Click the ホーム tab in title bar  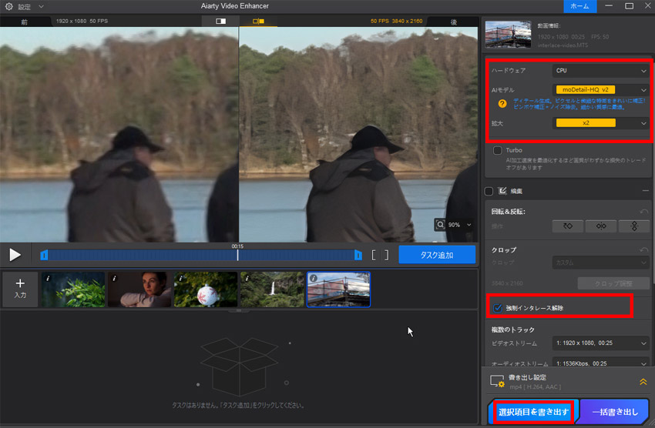(579, 6)
